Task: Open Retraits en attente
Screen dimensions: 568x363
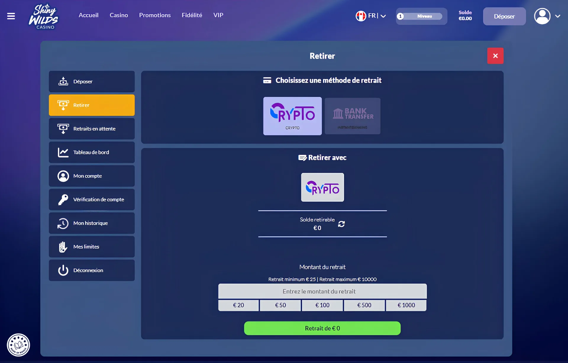Action: tap(92, 129)
